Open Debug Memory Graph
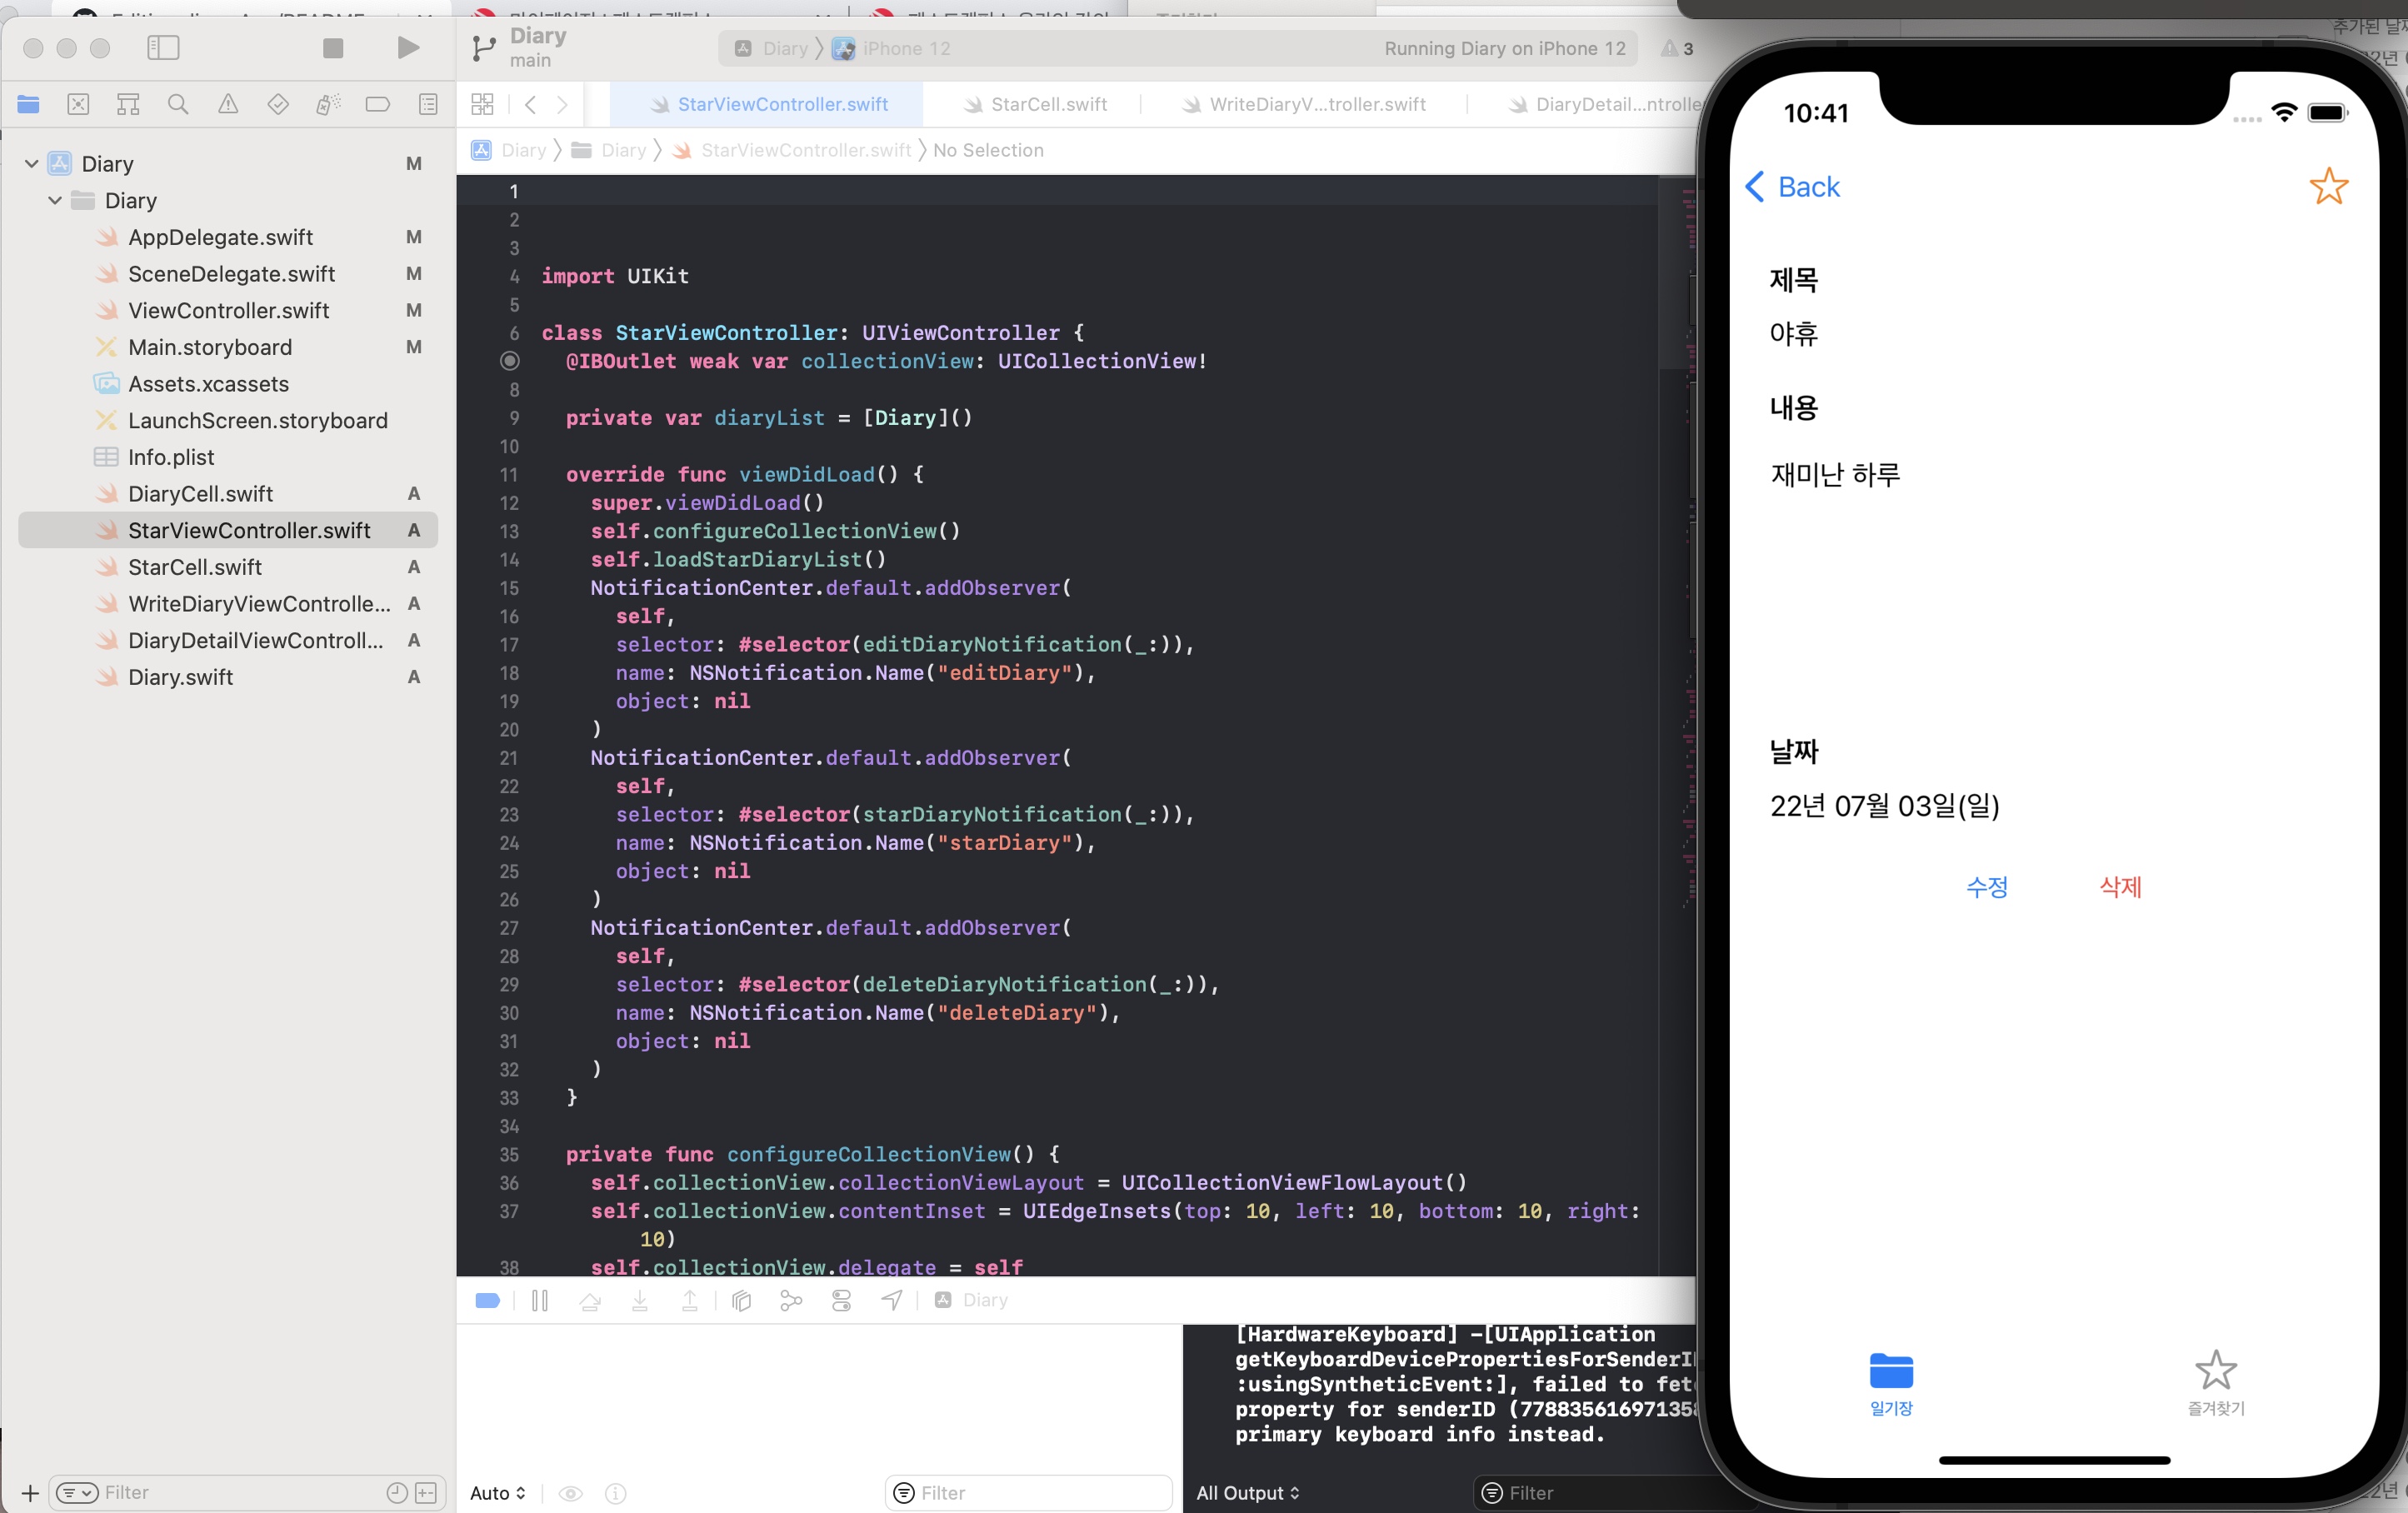 tap(791, 1300)
